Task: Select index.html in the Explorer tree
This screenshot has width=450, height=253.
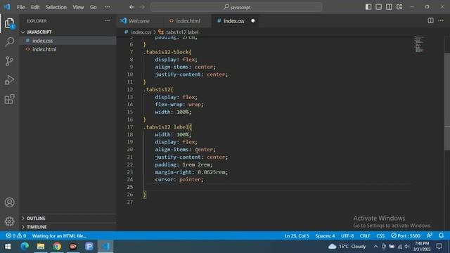Action: (x=67, y=49)
